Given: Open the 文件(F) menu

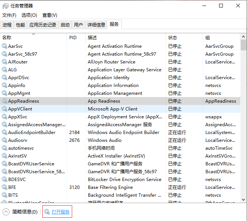Looking at the screenshot, I should (9, 15).
